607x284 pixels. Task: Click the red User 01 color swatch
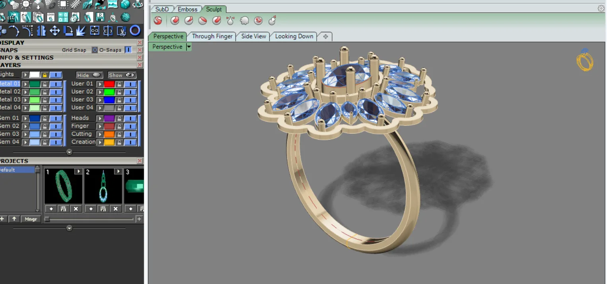click(x=109, y=84)
